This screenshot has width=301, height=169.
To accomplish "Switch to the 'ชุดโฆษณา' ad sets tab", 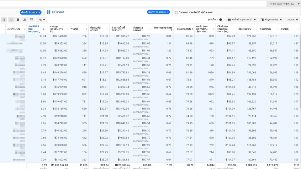I will 58,12.
